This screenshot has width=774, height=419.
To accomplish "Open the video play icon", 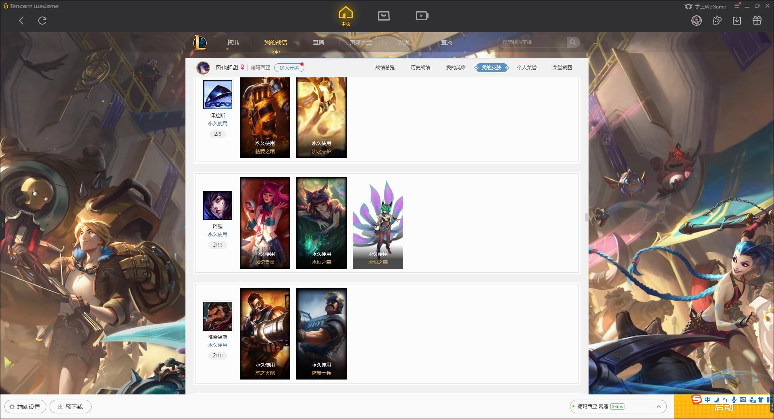I will pyautogui.click(x=422, y=16).
